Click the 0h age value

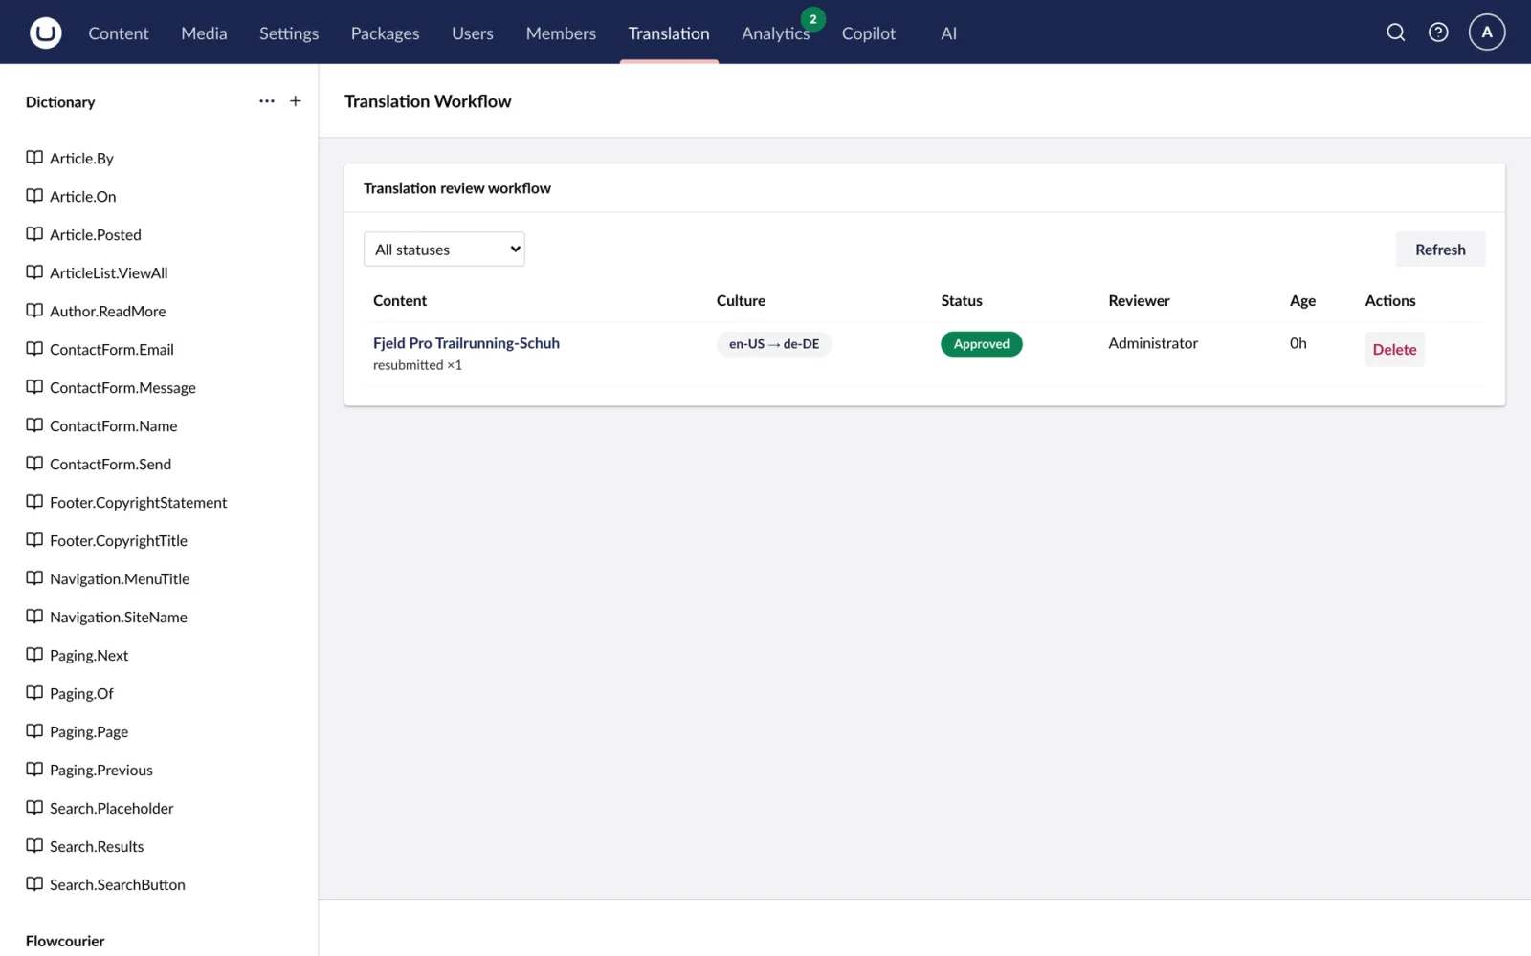click(1298, 343)
